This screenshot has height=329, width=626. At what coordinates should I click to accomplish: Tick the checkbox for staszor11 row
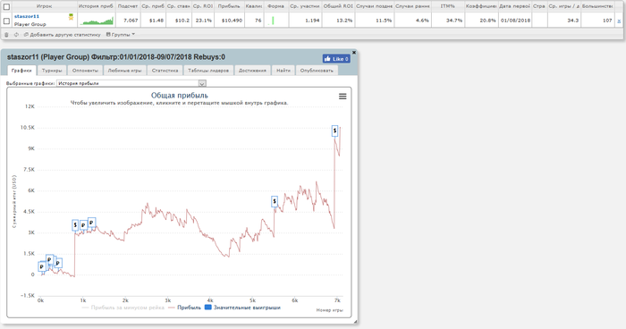tap(7, 21)
